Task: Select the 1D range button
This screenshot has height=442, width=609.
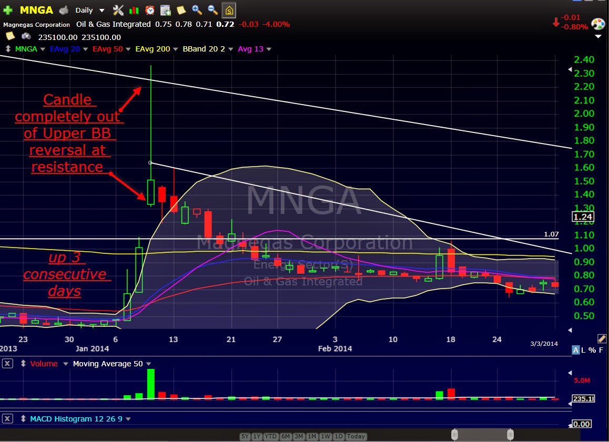Action: click(339, 436)
